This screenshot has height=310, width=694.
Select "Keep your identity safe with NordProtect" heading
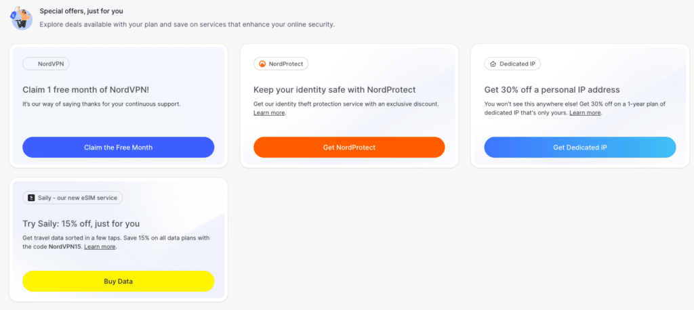tap(334, 89)
